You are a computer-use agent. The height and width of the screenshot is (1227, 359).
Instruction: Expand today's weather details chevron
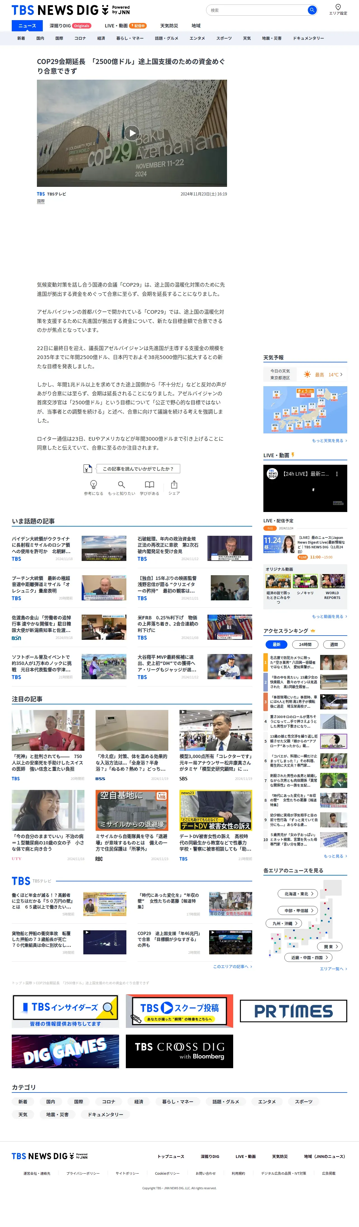(341, 375)
